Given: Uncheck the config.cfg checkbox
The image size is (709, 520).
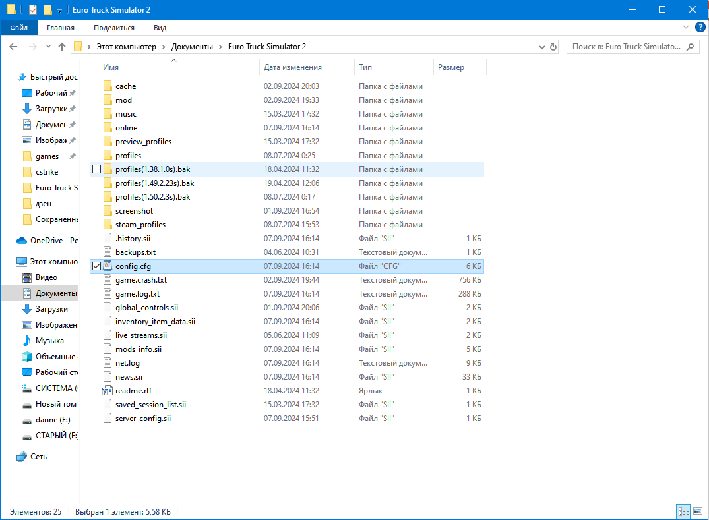Looking at the screenshot, I should pos(96,266).
